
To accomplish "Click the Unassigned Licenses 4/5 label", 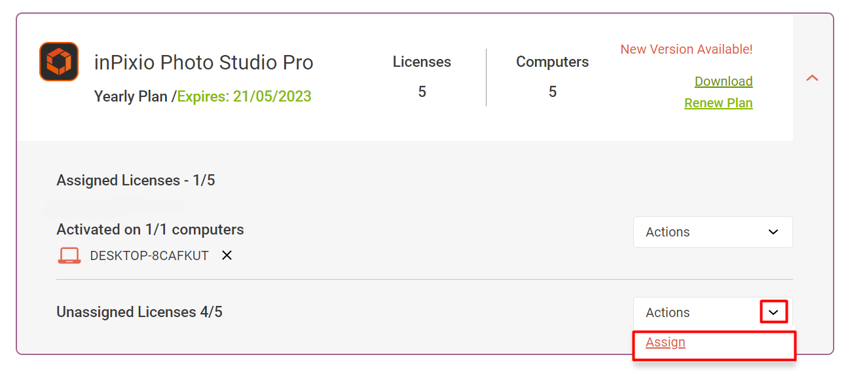I will pyautogui.click(x=139, y=312).
